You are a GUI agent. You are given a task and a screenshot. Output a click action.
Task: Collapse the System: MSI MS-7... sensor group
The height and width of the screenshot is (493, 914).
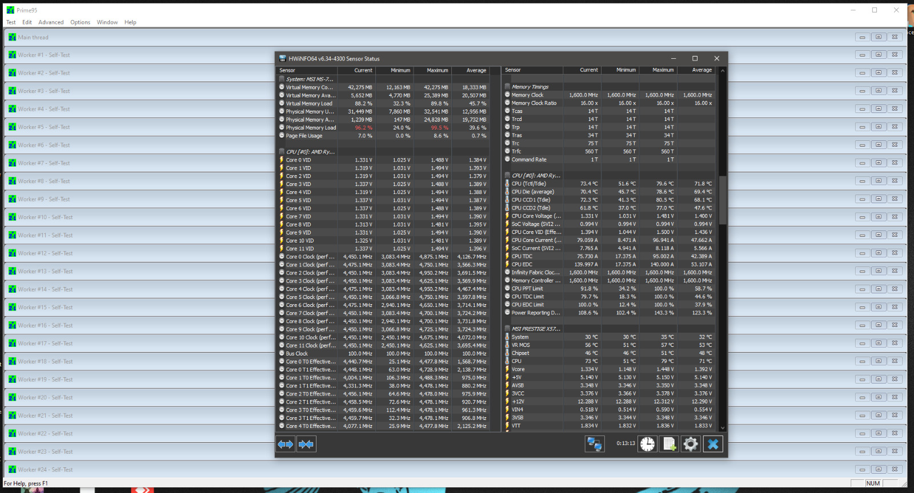(282, 79)
